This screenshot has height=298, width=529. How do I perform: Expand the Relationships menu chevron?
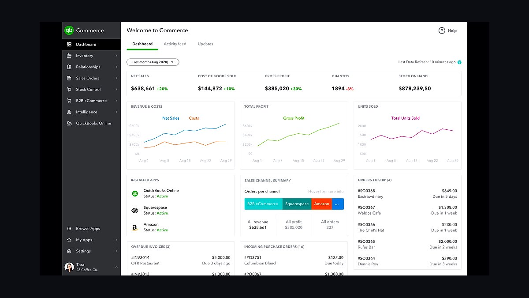[116, 67]
